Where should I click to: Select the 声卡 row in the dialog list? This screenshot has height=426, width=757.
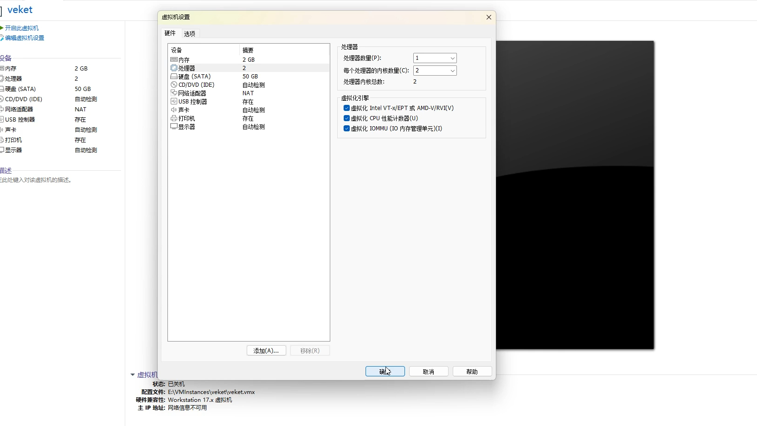249,110
